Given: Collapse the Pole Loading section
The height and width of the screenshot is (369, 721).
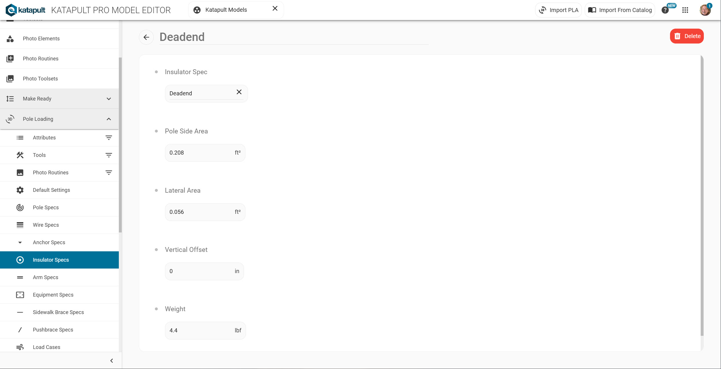Looking at the screenshot, I should coord(109,119).
